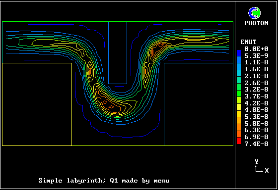Pick the orange 6.3E-8 legend swatch
Screen dimensions: 278x190
239,128
